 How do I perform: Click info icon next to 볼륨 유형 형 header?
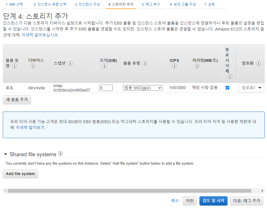14,66
